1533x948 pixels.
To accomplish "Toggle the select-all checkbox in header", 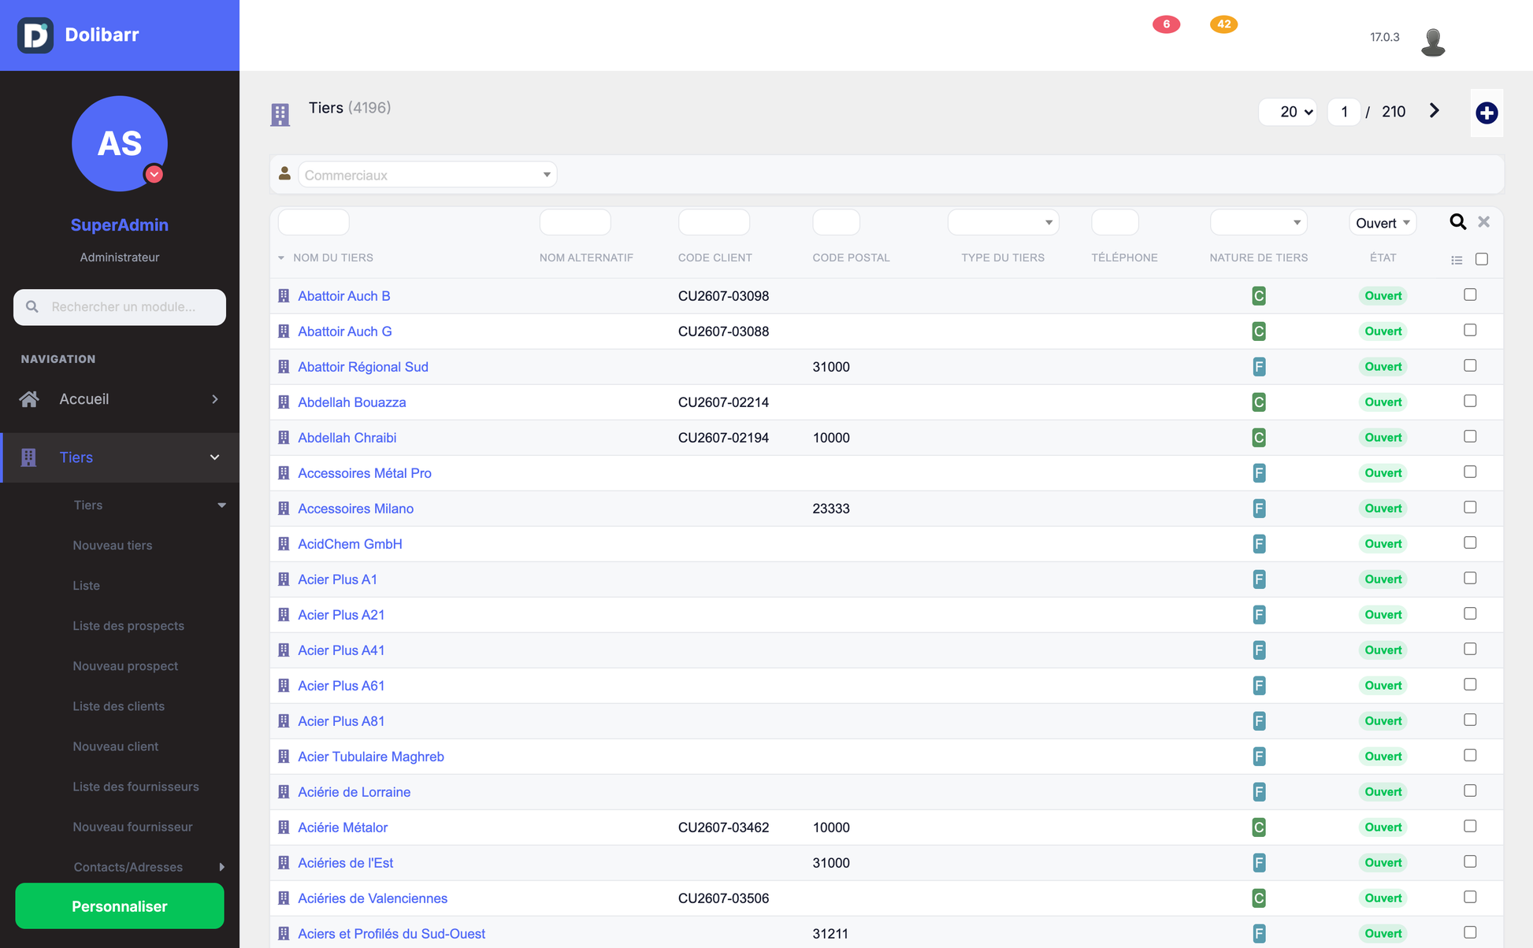I will click(x=1482, y=259).
